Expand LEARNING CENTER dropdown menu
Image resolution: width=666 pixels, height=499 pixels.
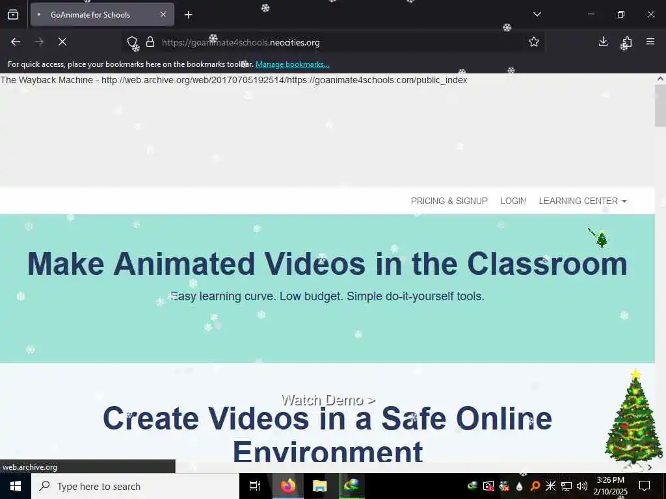tap(582, 201)
